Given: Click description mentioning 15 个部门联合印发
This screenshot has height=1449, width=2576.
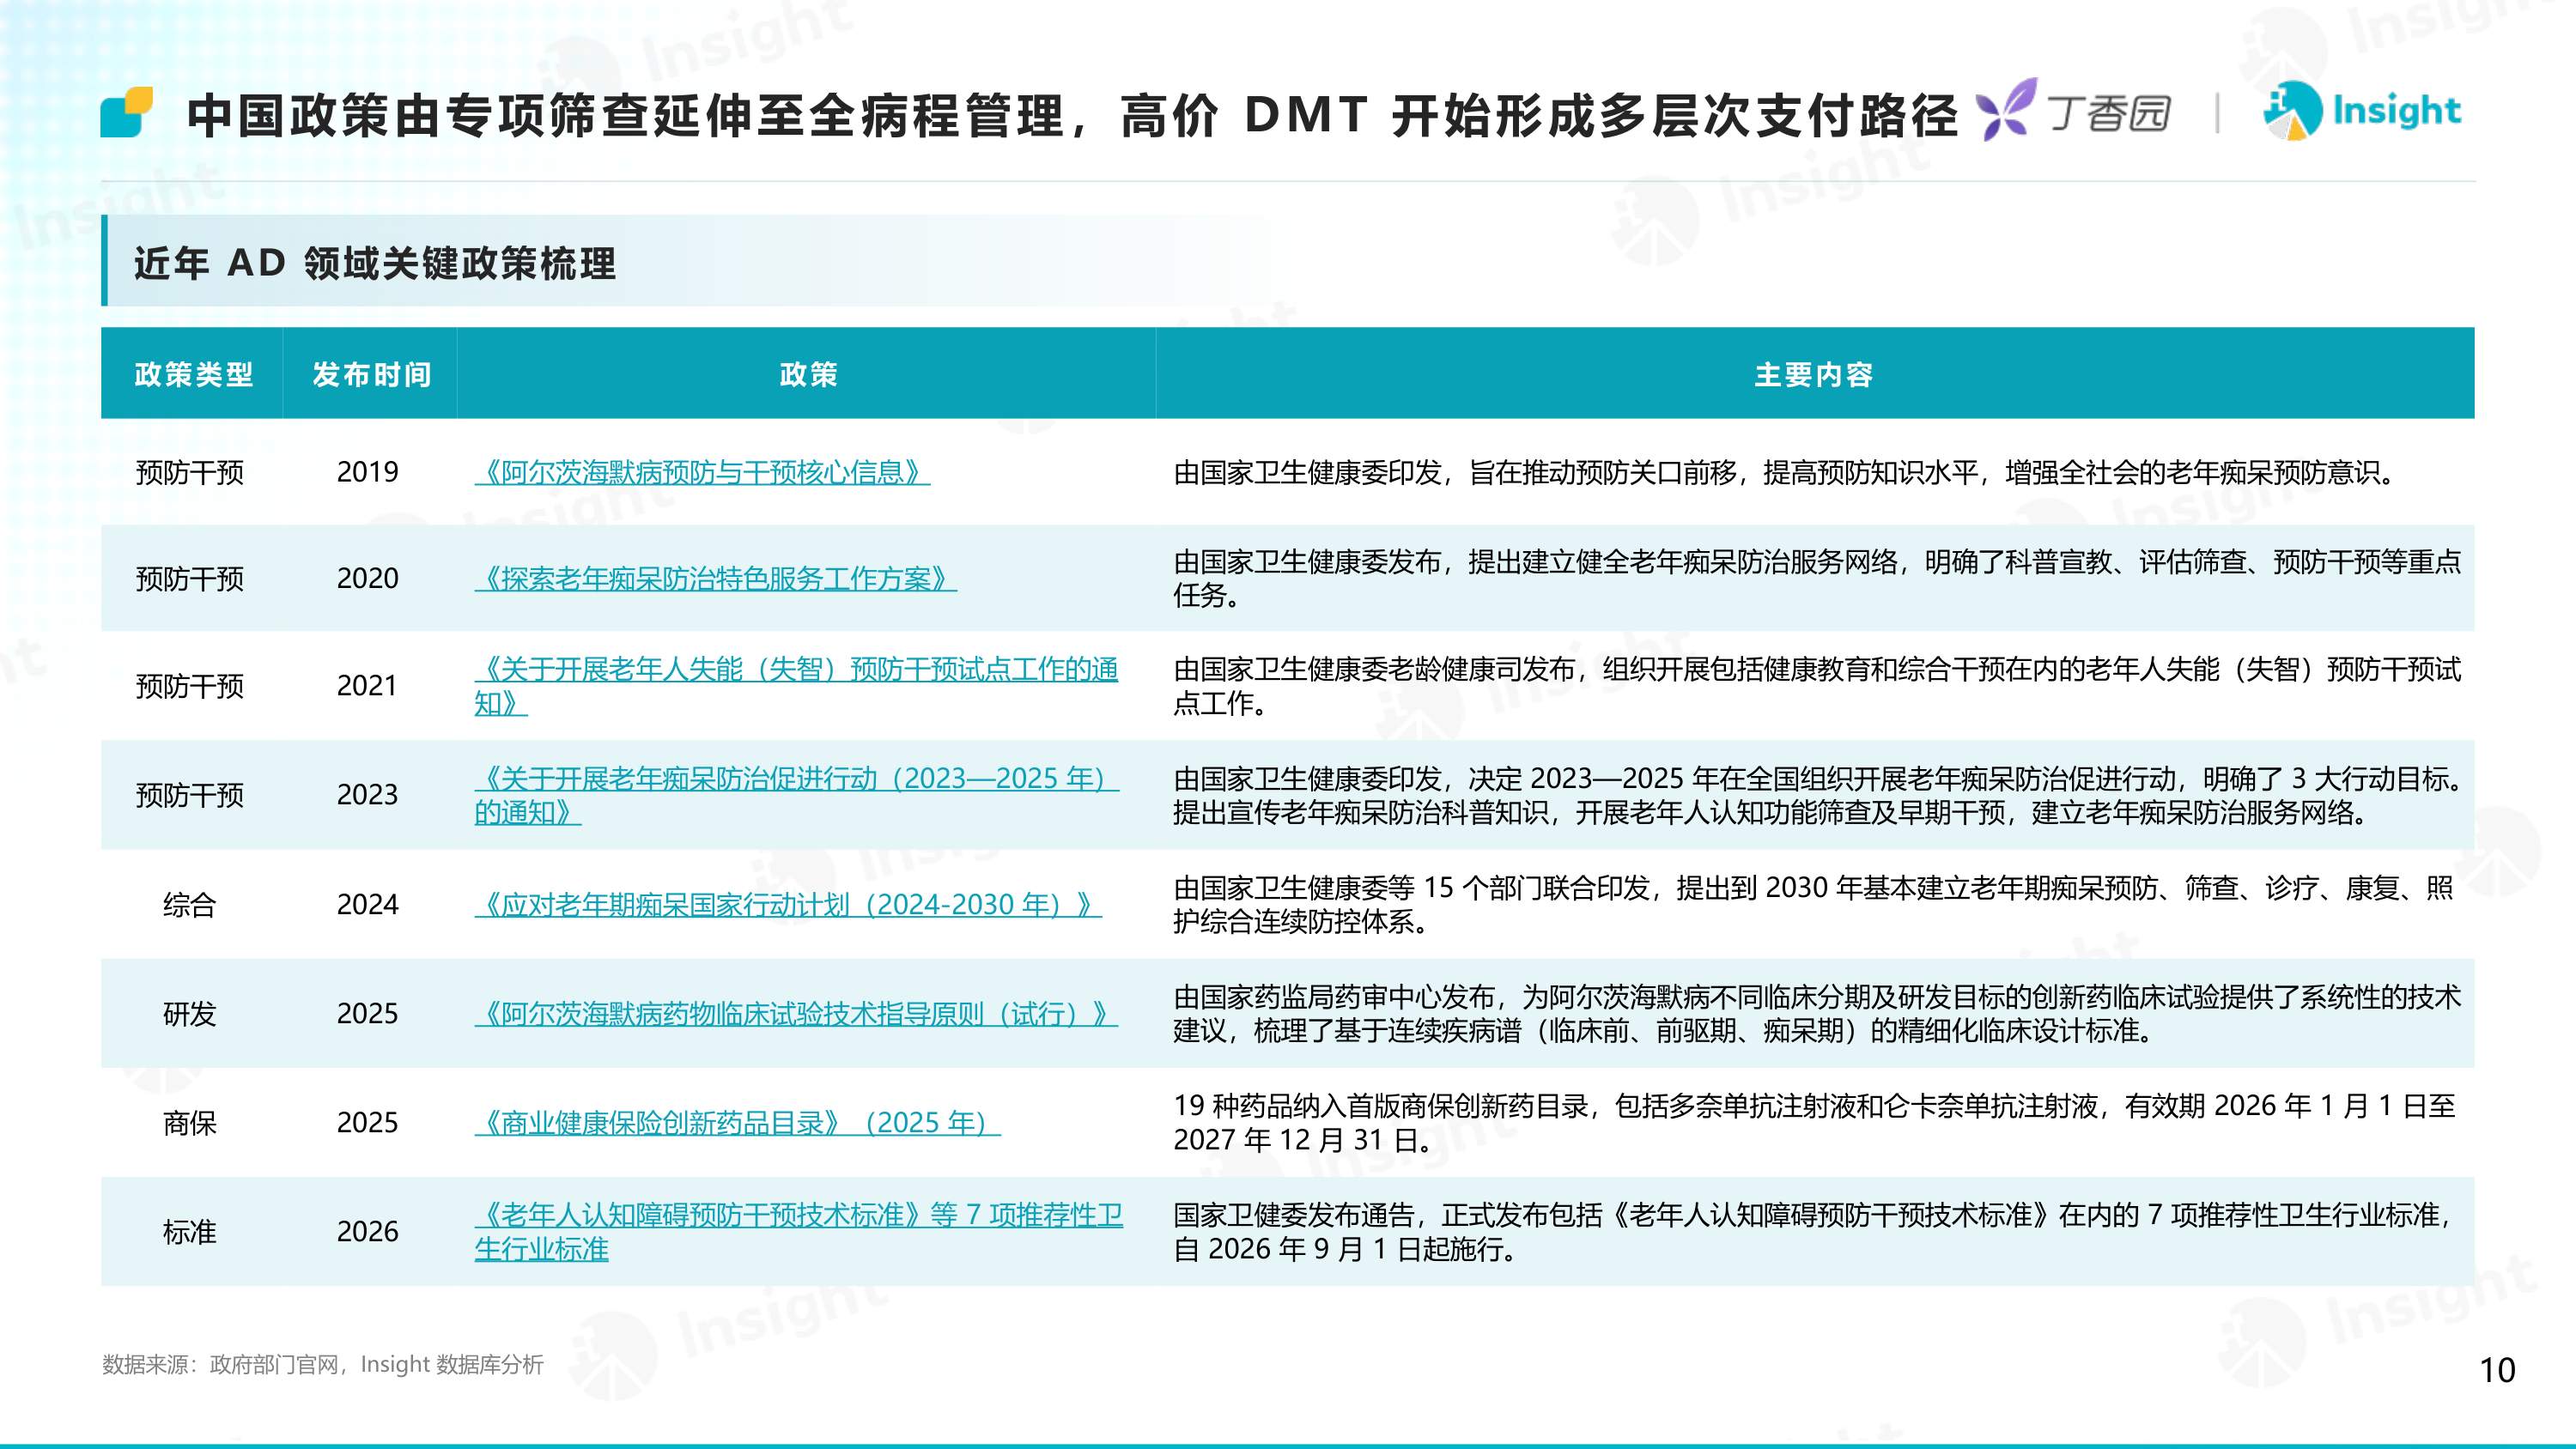Looking at the screenshot, I should 1813,905.
